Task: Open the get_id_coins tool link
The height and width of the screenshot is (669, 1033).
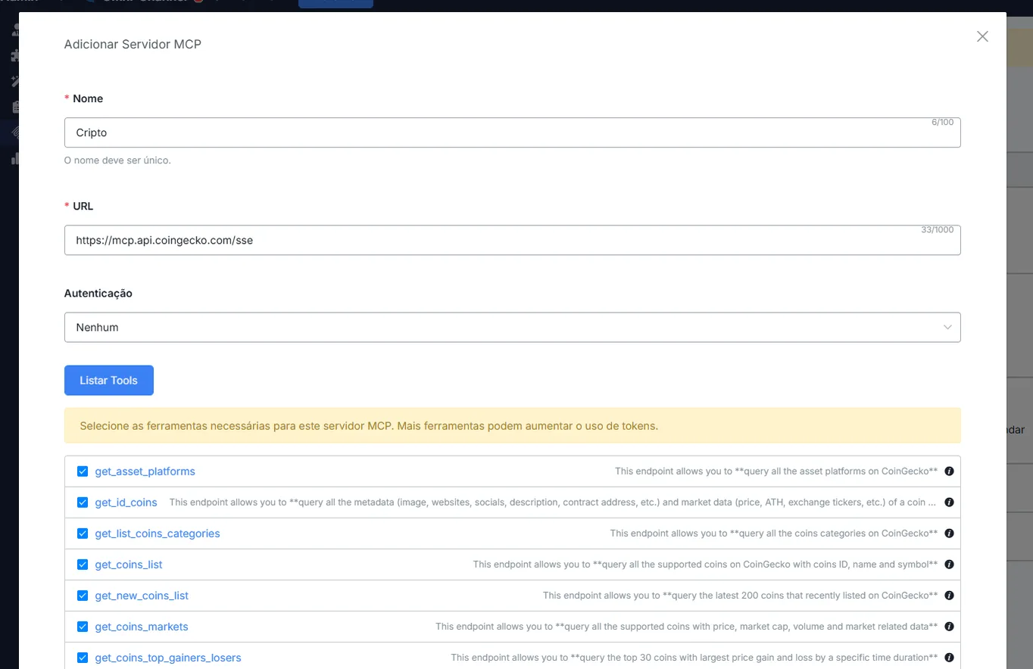Action: tap(126, 503)
